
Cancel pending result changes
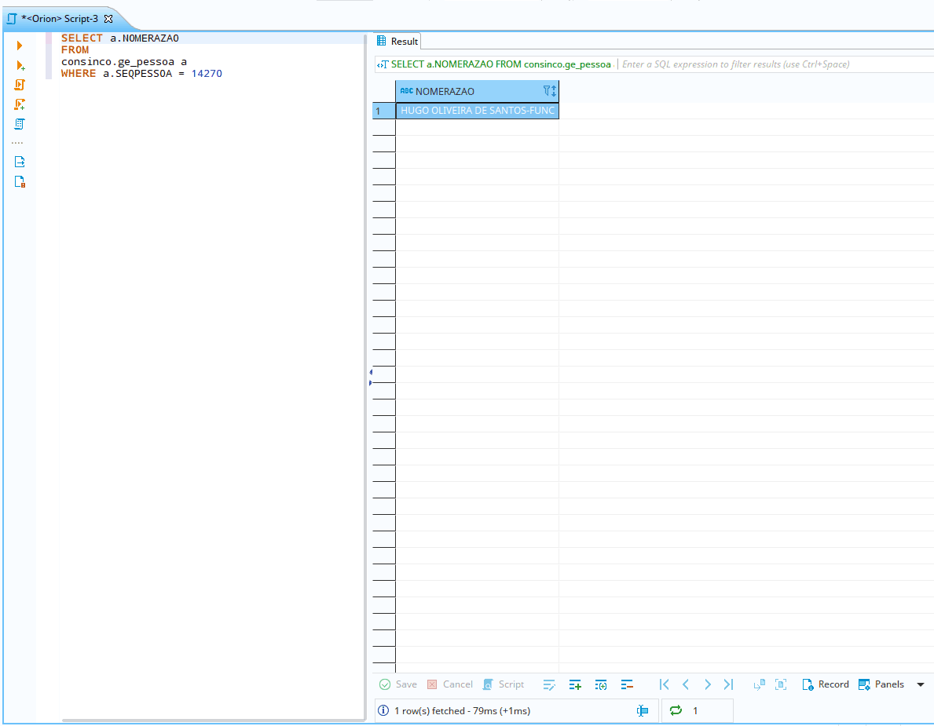450,684
